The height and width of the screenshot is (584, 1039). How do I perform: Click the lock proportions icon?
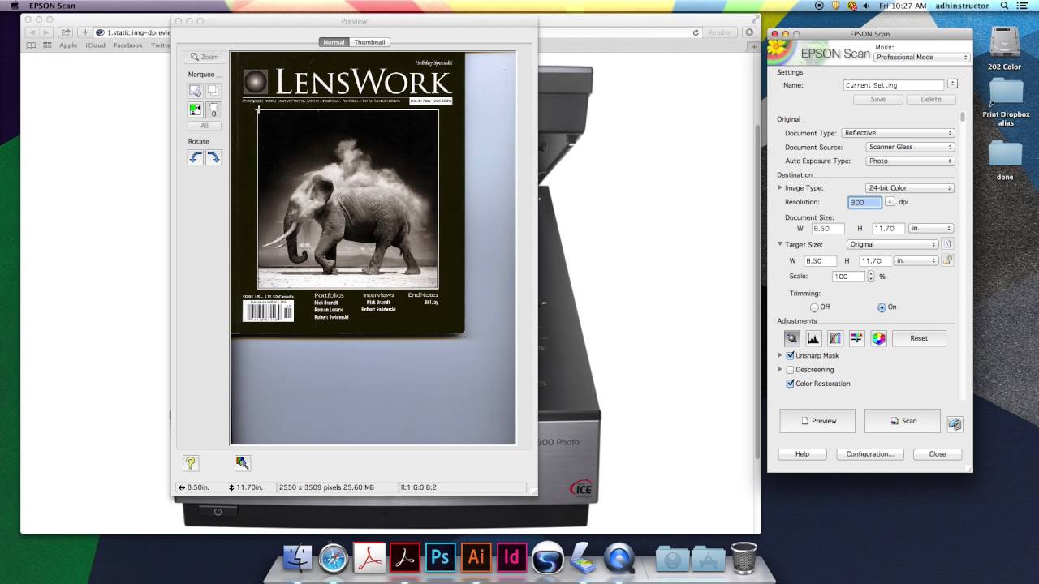pos(947,260)
